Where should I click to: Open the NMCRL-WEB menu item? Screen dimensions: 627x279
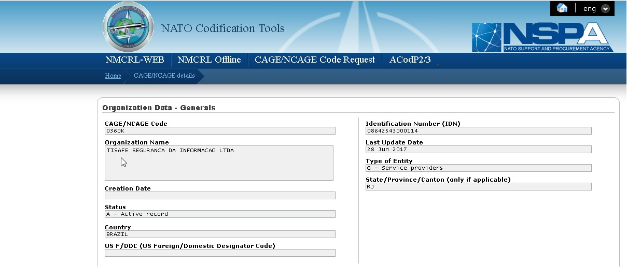135,60
